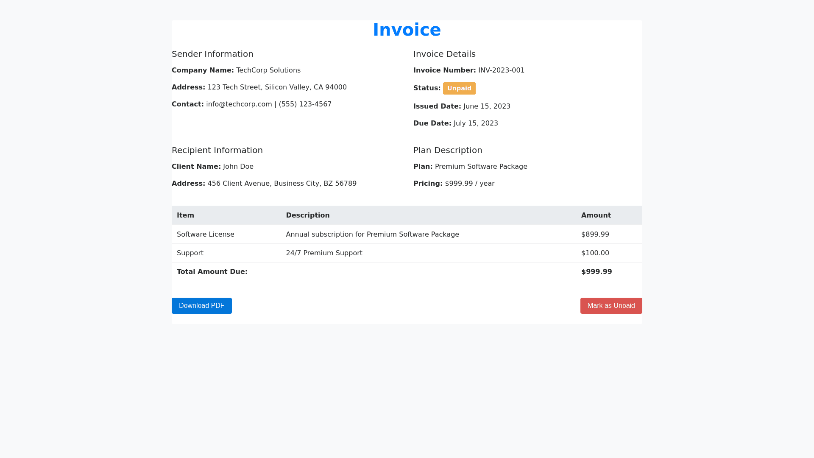Click the Invoice page heading
This screenshot has width=814, height=458.
click(x=407, y=30)
